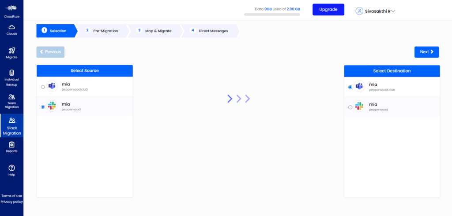Expand the Sivasakthi R account dropdown

coord(392,11)
